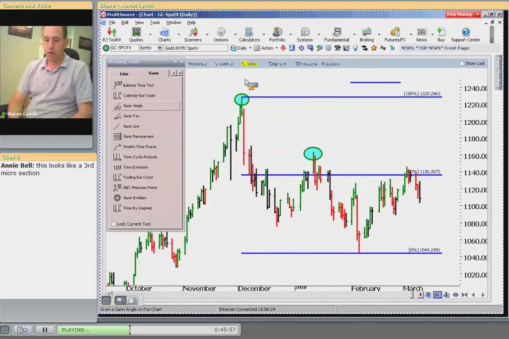Pause the recording playback
Screen dimensions: 509x339
tap(45, 330)
